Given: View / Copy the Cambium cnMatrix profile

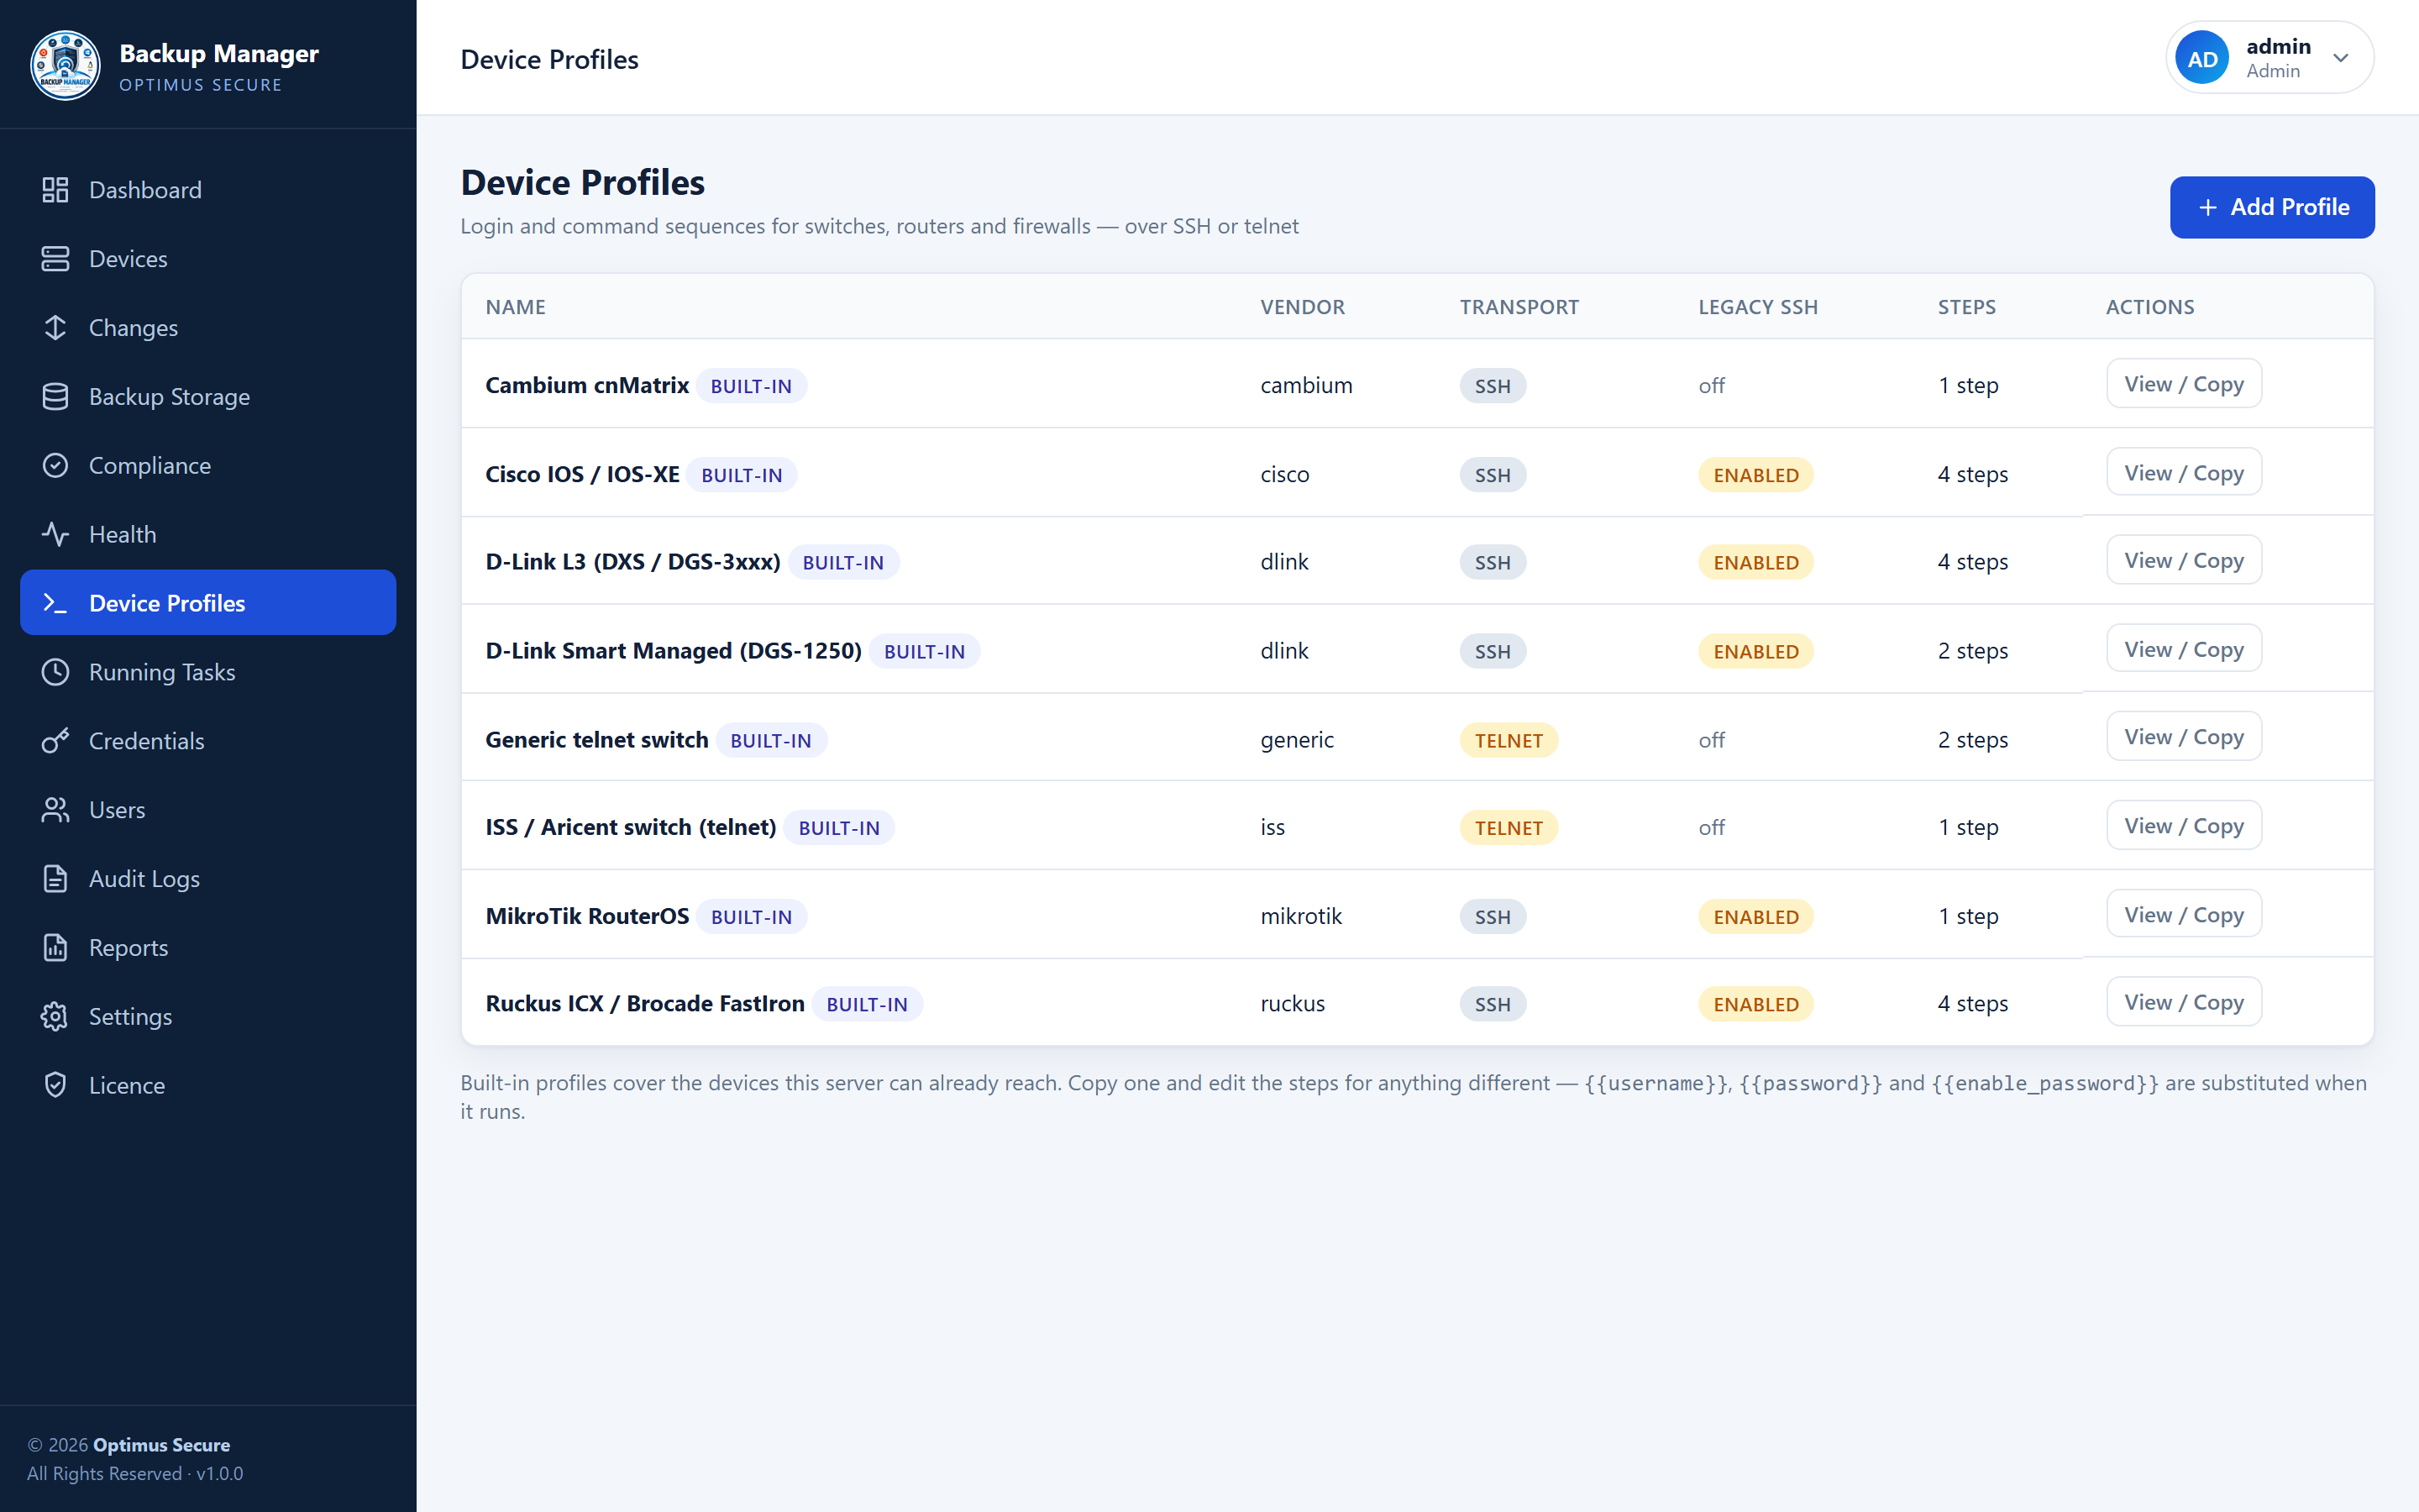Looking at the screenshot, I should click(2183, 384).
